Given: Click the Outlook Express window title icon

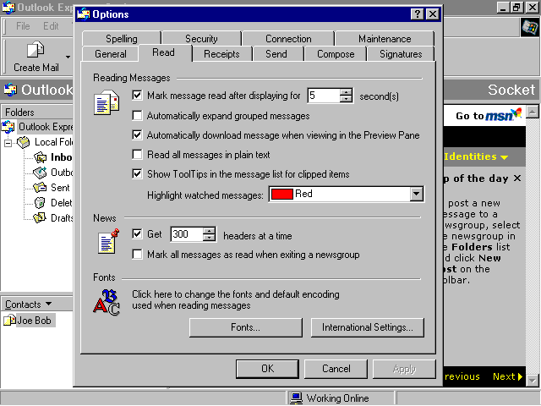Looking at the screenshot, I should pyautogui.click(x=8, y=8).
